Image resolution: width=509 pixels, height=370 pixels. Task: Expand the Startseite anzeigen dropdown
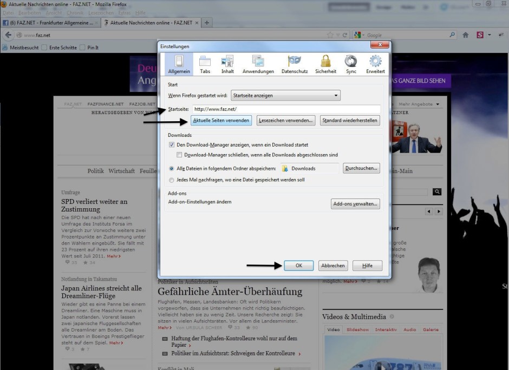pyautogui.click(x=285, y=96)
